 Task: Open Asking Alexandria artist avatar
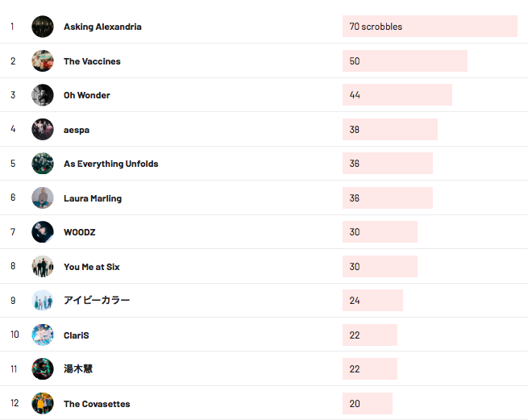coord(43,27)
